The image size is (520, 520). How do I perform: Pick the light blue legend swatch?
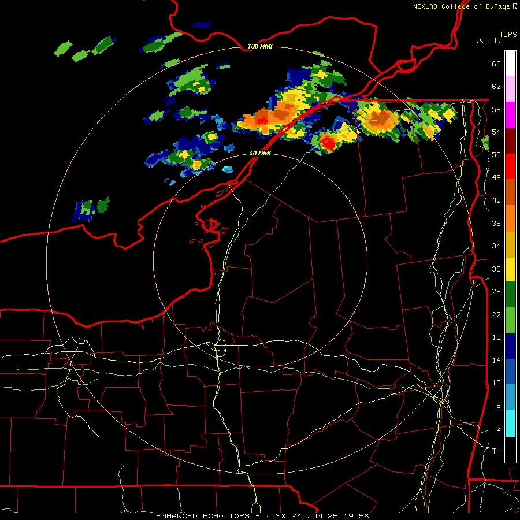[x=510, y=398]
